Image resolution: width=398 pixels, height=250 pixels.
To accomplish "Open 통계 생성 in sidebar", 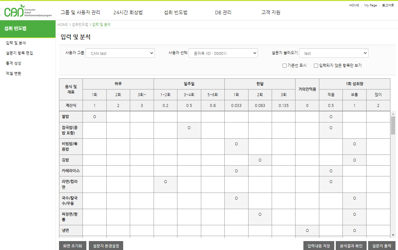I will pos(14,63).
